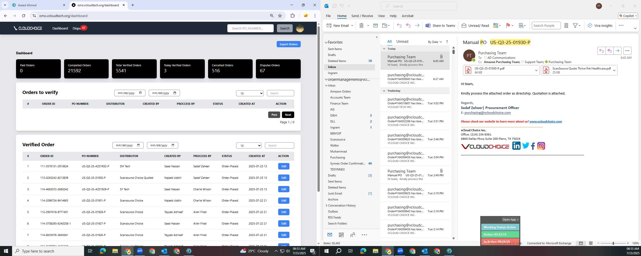The width and height of the screenshot is (641, 256).
Task: Click purchasing@vcloudchoice.com email link
Action: 488,112
